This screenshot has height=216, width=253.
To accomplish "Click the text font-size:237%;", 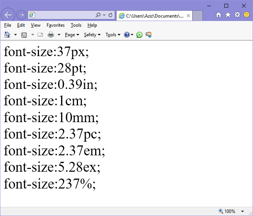I will click(x=50, y=184).
